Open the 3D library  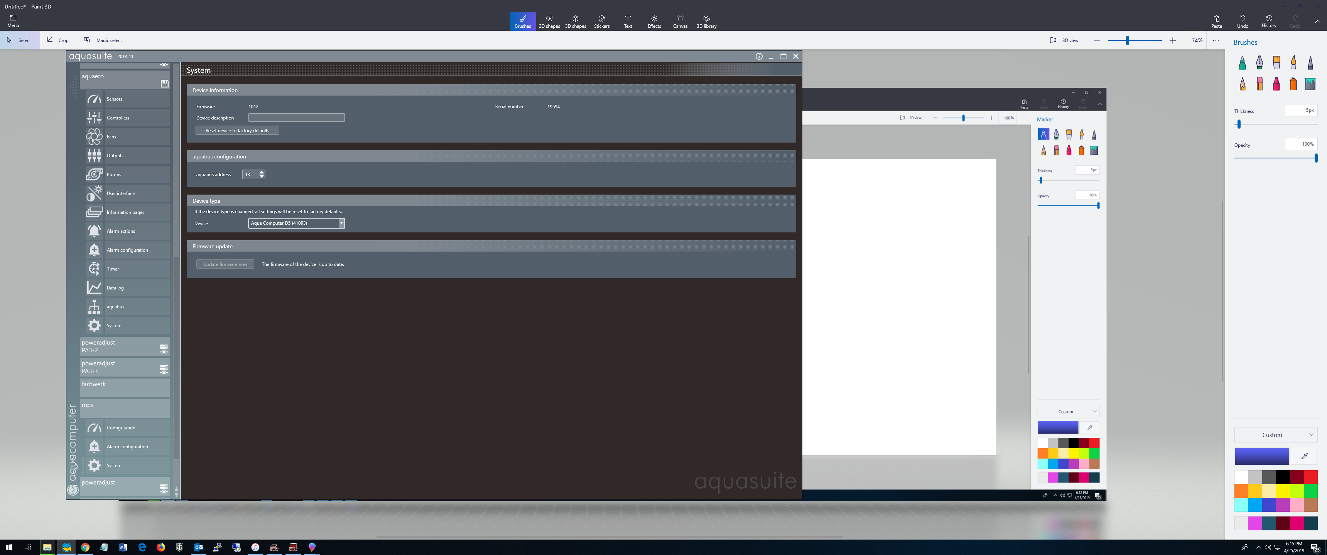point(706,21)
